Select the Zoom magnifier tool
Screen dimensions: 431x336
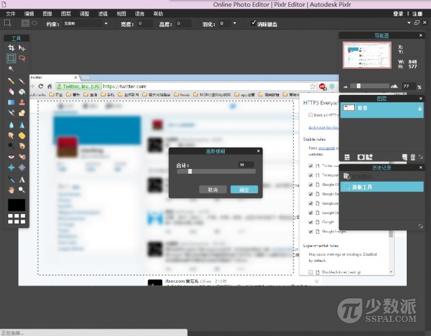click(x=22, y=190)
